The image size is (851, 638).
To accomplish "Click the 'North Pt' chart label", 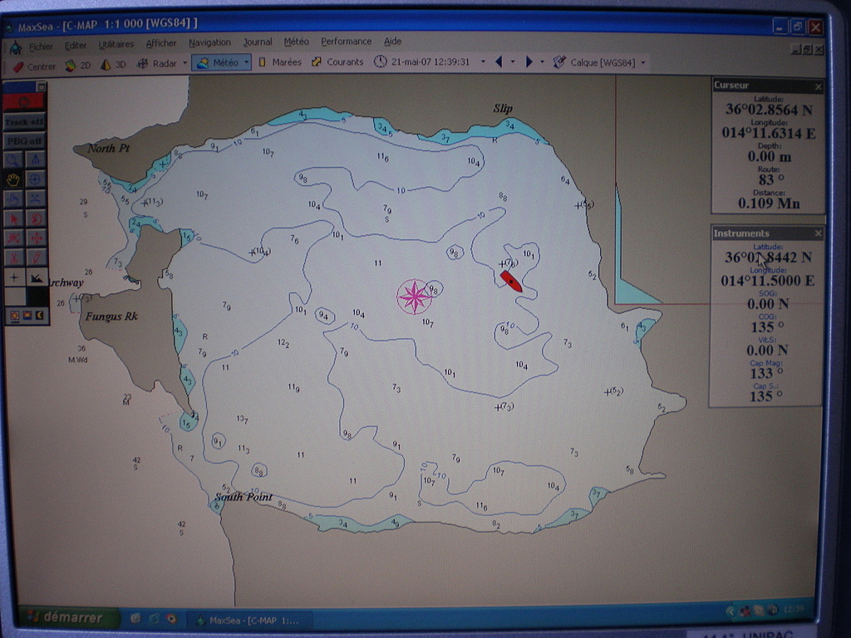I will 108,148.
